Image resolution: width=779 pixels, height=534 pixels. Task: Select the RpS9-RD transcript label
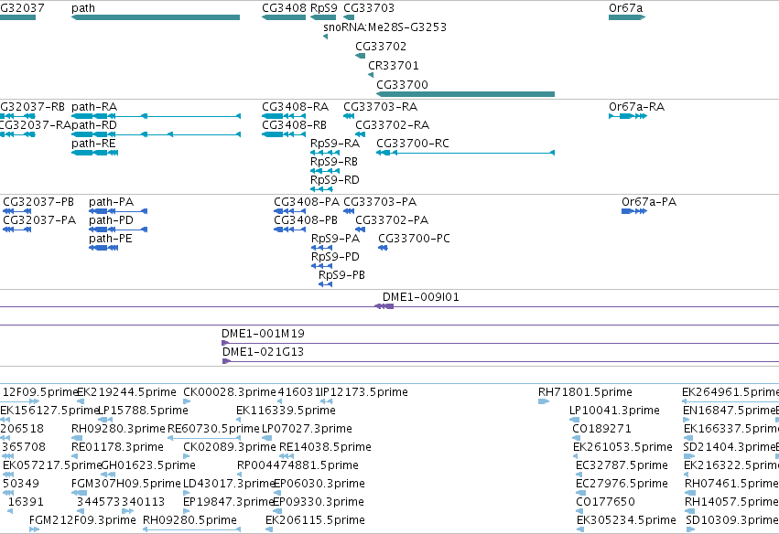pyautogui.click(x=335, y=180)
